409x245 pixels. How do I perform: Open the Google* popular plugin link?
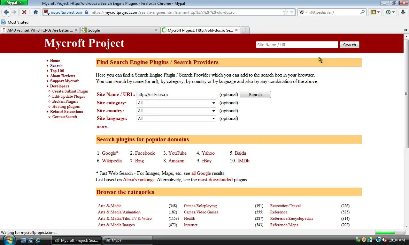[110, 153]
